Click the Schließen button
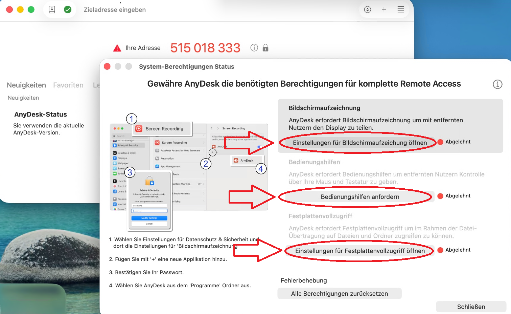 [x=471, y=307]
